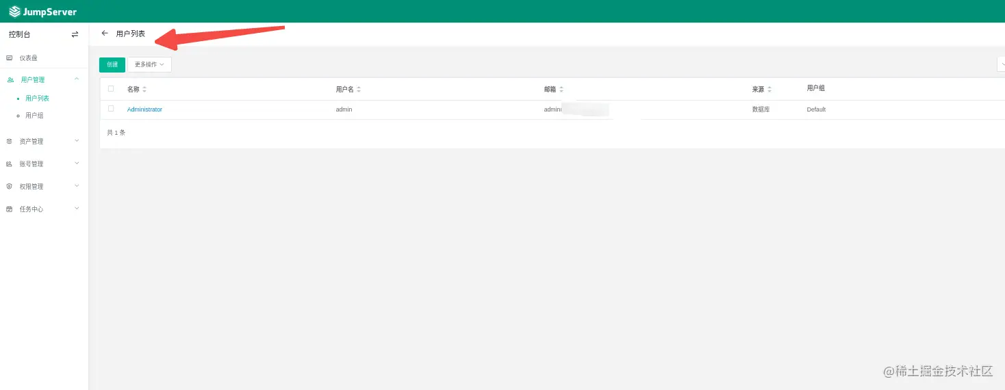1005x390 pixels.
Task: Click the 用户组 column header
Action: (x=815, y=88)
